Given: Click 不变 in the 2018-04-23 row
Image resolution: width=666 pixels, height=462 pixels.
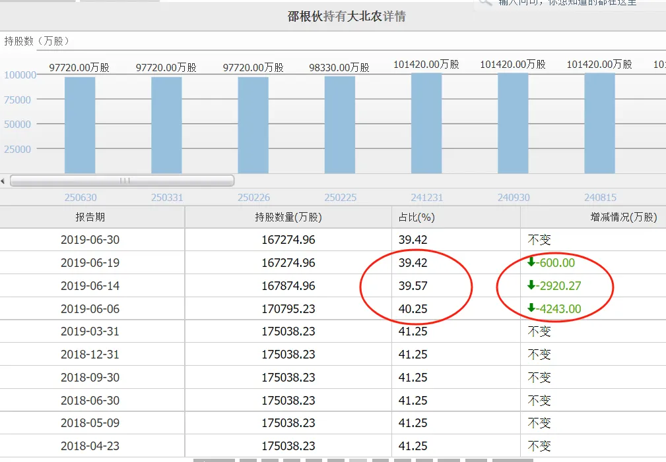Looking at the screenshot, I should point(539,446).
